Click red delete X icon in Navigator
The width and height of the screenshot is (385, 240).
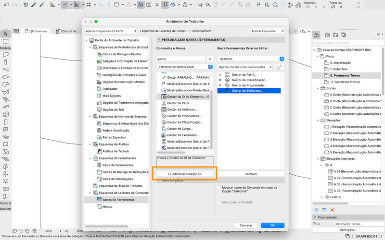point(332,210)
